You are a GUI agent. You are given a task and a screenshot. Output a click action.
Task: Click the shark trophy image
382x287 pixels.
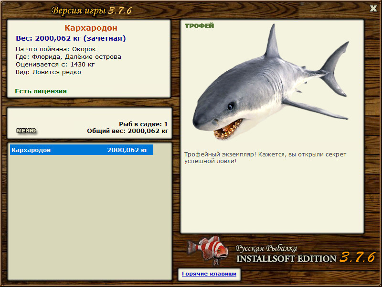pos(271,83)
